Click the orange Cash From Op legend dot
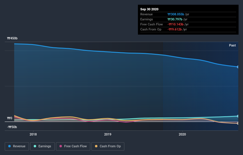The image size is (243, 155). point(96,146)
